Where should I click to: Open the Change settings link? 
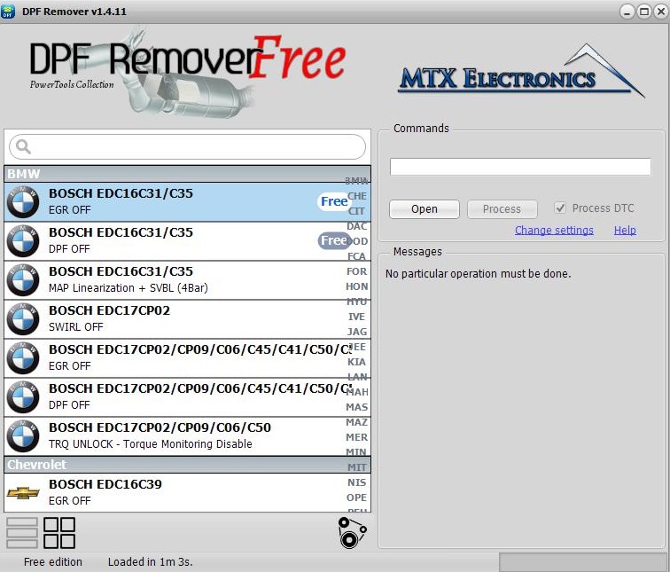pos(554,231)
